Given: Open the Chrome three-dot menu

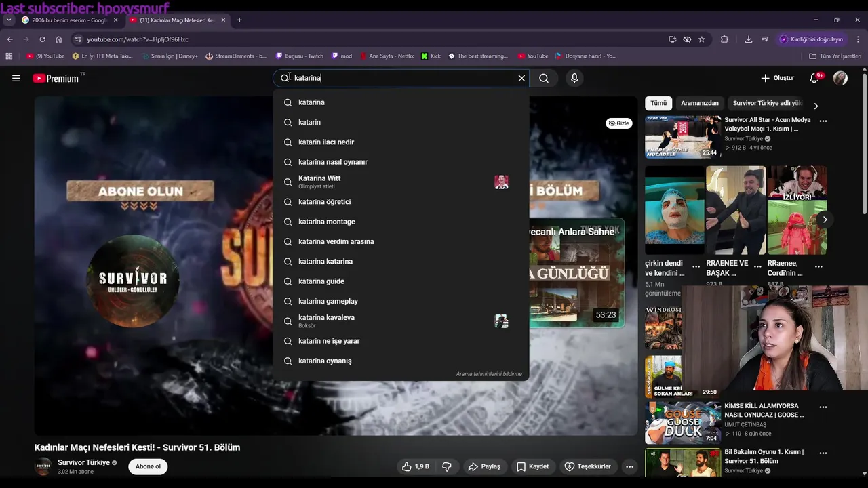Looking at the screenshot, I should 858,39.
